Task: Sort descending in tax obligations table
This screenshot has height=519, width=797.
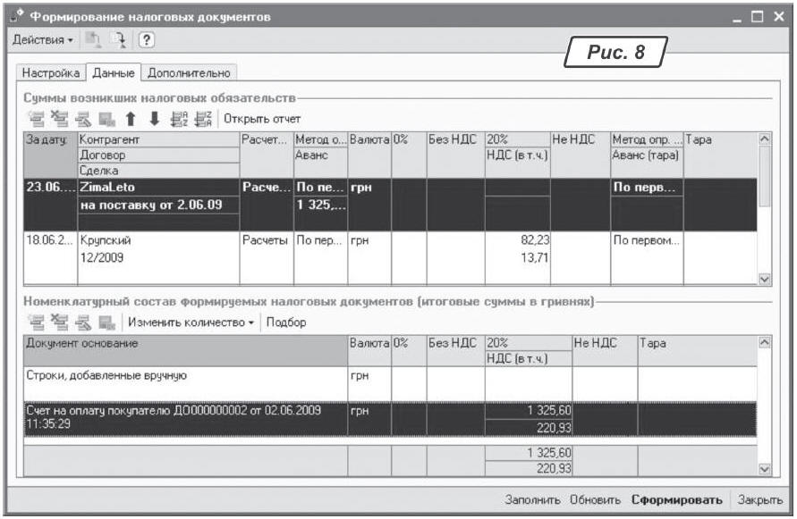Action: tap(201, 119)
